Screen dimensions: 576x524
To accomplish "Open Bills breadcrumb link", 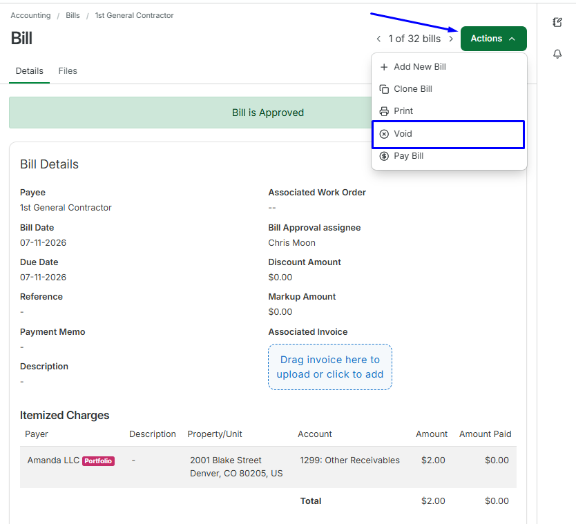I will tap(73, 15).
